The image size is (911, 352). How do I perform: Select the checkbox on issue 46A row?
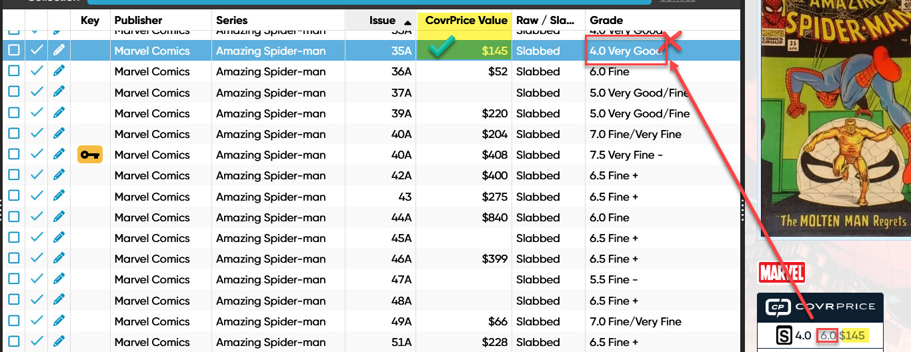[14, 259]
